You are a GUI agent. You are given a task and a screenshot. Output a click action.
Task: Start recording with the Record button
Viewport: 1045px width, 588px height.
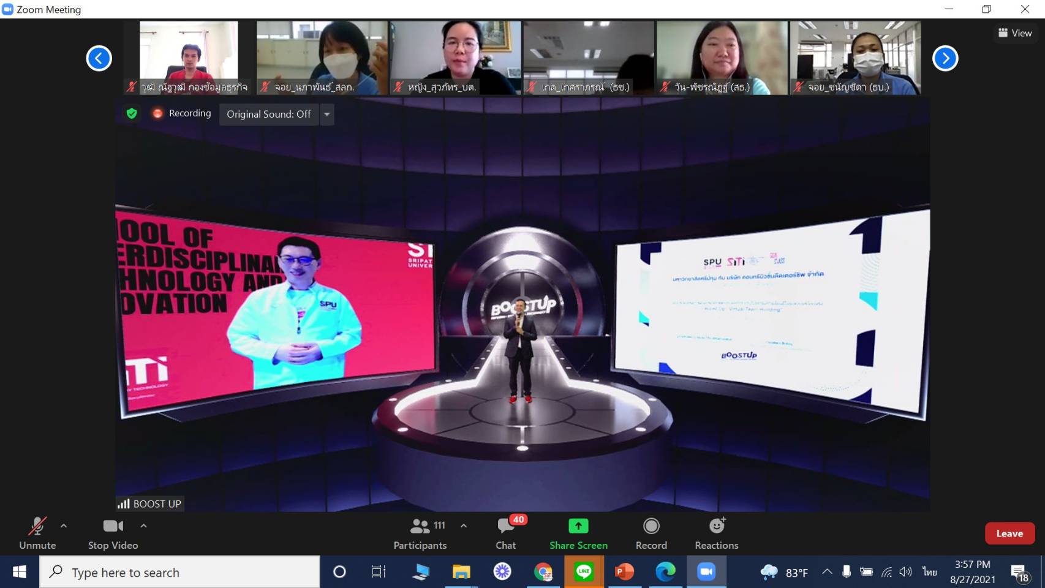(651, 533)
